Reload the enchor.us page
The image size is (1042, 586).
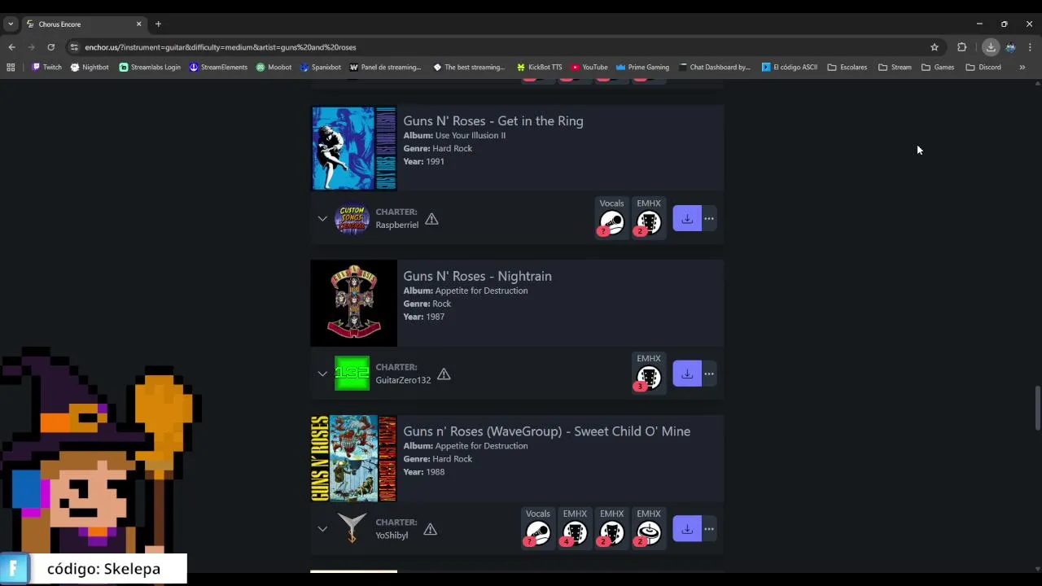(x=50, y=47)
